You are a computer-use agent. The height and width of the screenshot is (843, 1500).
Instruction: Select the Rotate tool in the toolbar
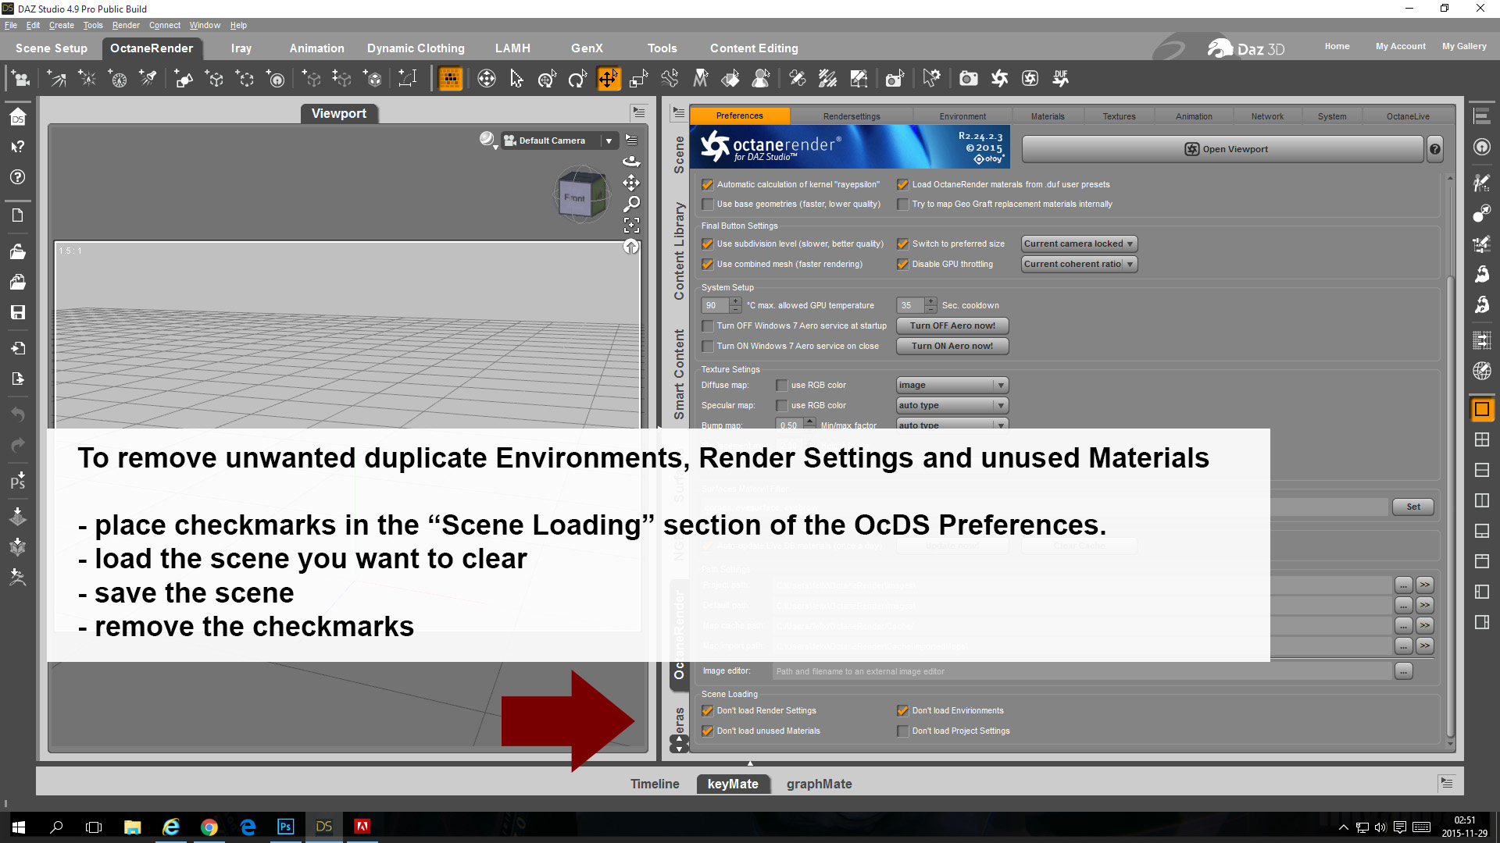[577, 79]
